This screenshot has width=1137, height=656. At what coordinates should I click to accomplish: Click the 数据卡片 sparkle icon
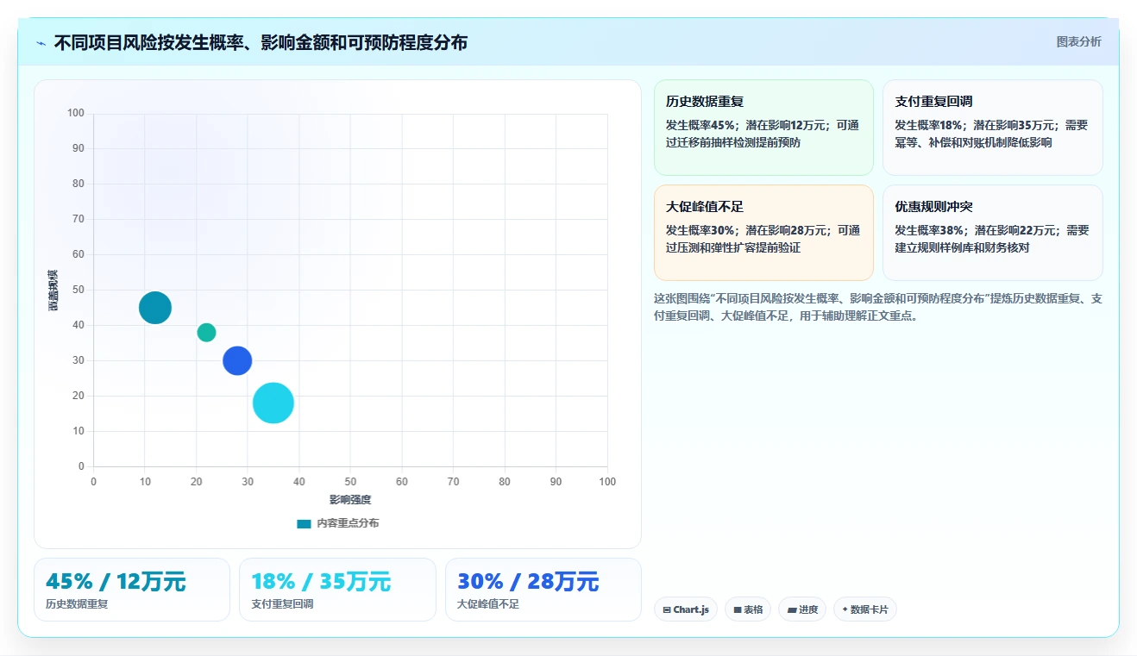(845, 609)
